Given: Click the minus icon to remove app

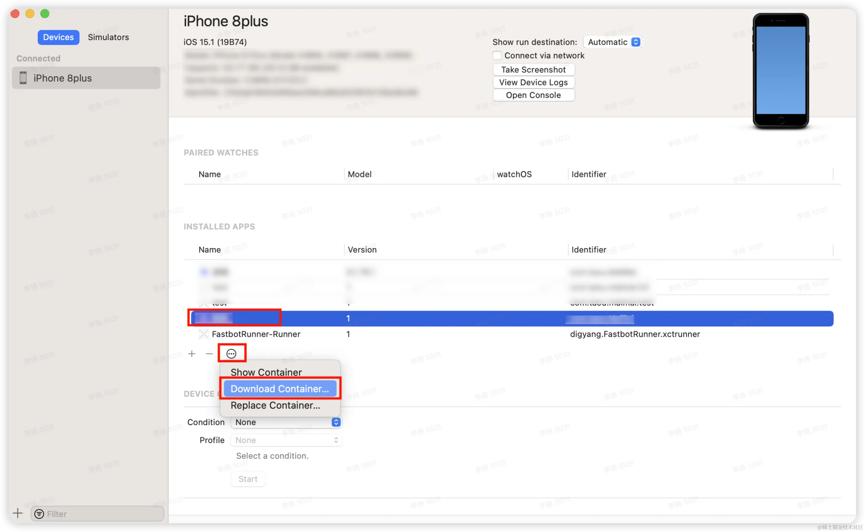Looking at the screenshot, I should point(209,354).
